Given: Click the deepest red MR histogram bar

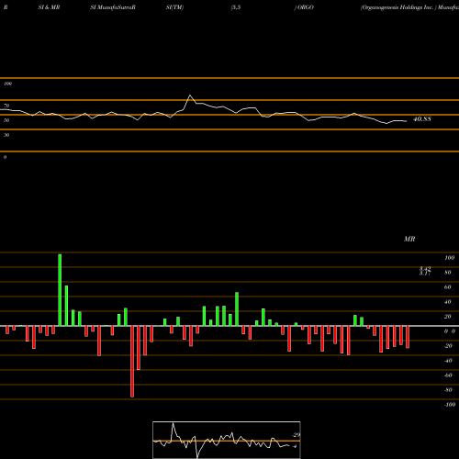Looking at the screenshot, I should (x=132, y=362).
